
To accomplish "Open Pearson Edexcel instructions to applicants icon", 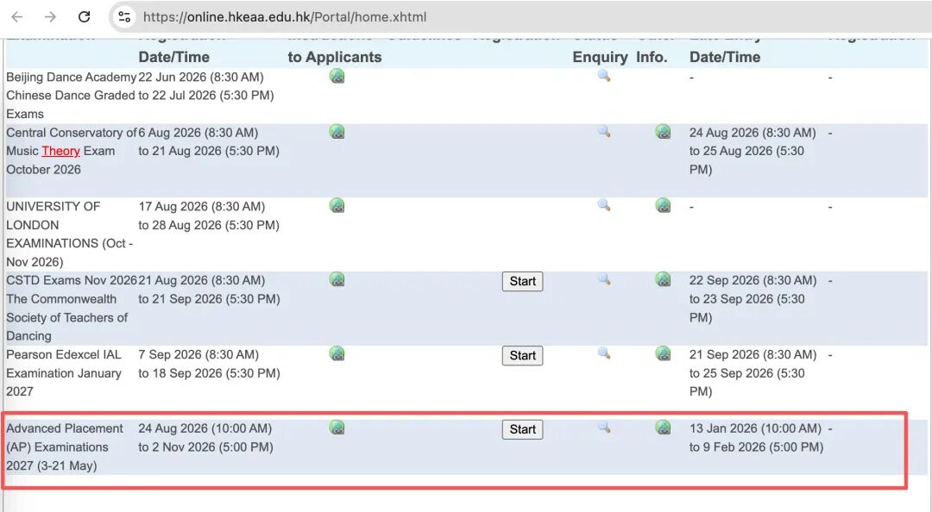I will point(337,353).
